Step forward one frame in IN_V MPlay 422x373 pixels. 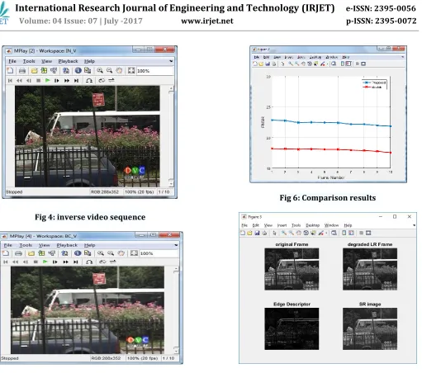57,81
